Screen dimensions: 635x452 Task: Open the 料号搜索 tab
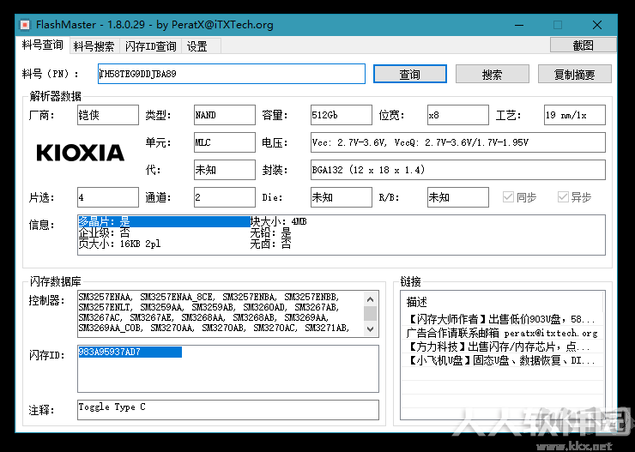pyautogui.click(x=94, y=46)
